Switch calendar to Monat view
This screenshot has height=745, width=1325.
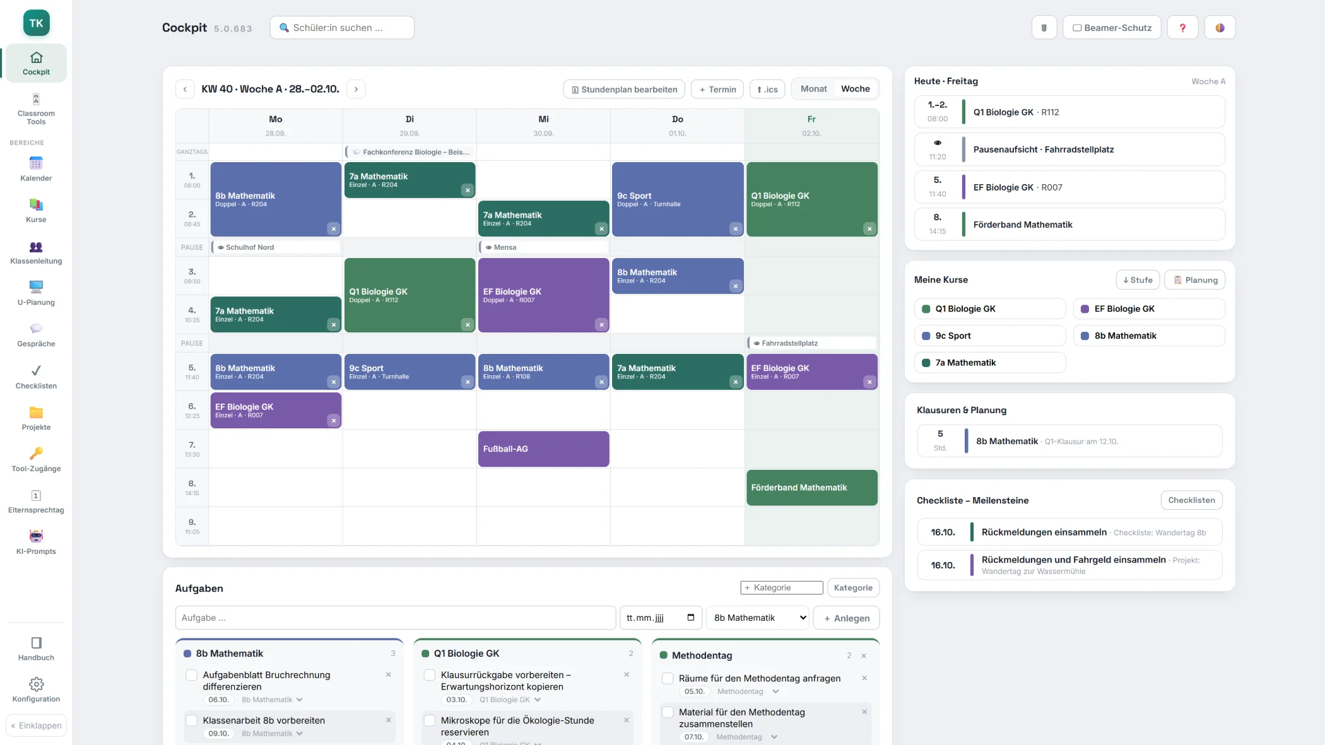click(x=813, y=89)
